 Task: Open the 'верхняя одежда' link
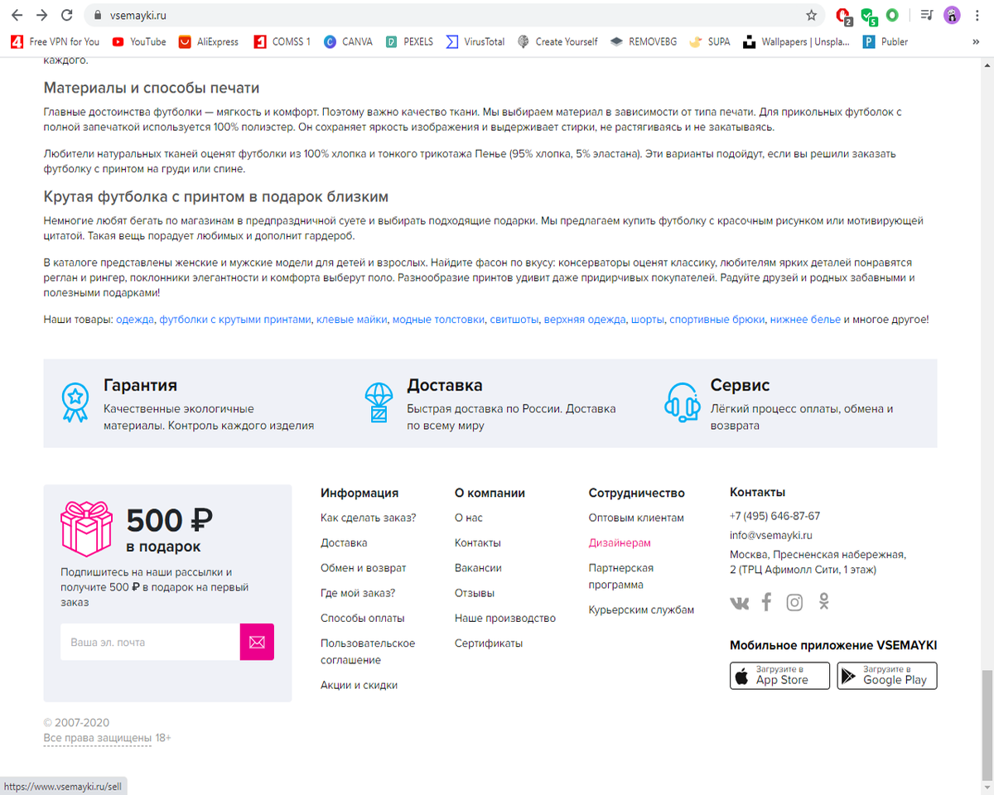585,319
